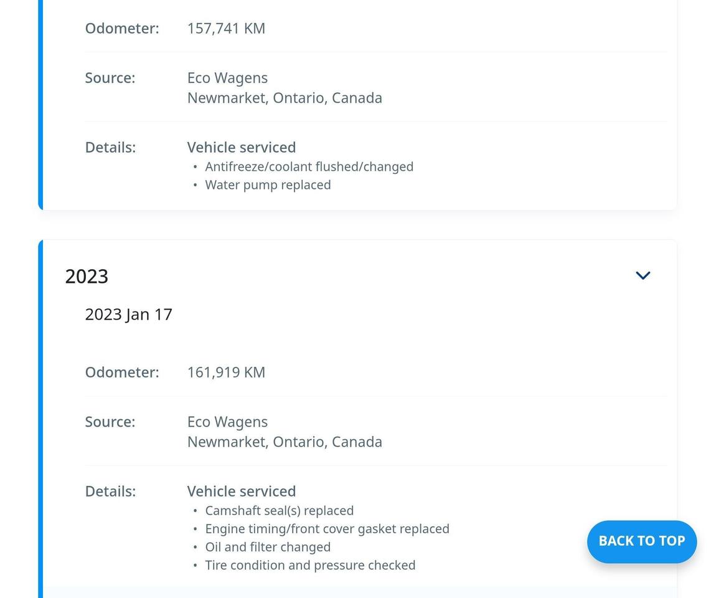Click the Source label in the top record
716x598 pixels.
[110, 78]
